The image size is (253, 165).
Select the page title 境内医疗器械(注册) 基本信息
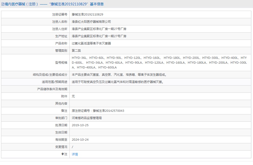(54, 4)
